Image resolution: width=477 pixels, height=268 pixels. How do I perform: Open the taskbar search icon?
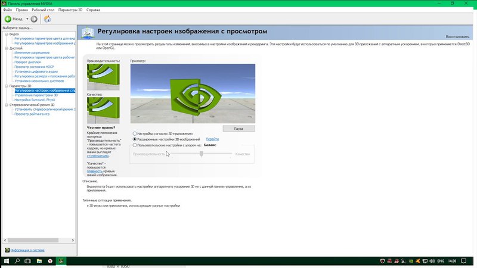point(17,261)
